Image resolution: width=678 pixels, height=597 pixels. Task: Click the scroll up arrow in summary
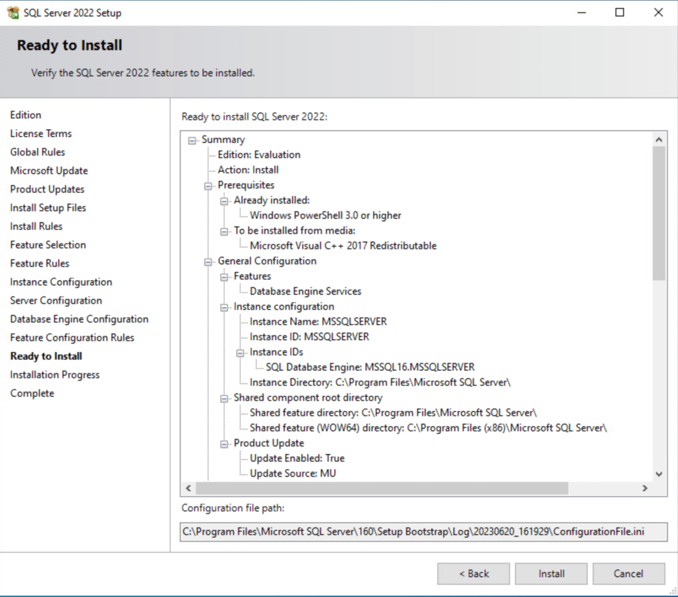[x=658, y=140]
